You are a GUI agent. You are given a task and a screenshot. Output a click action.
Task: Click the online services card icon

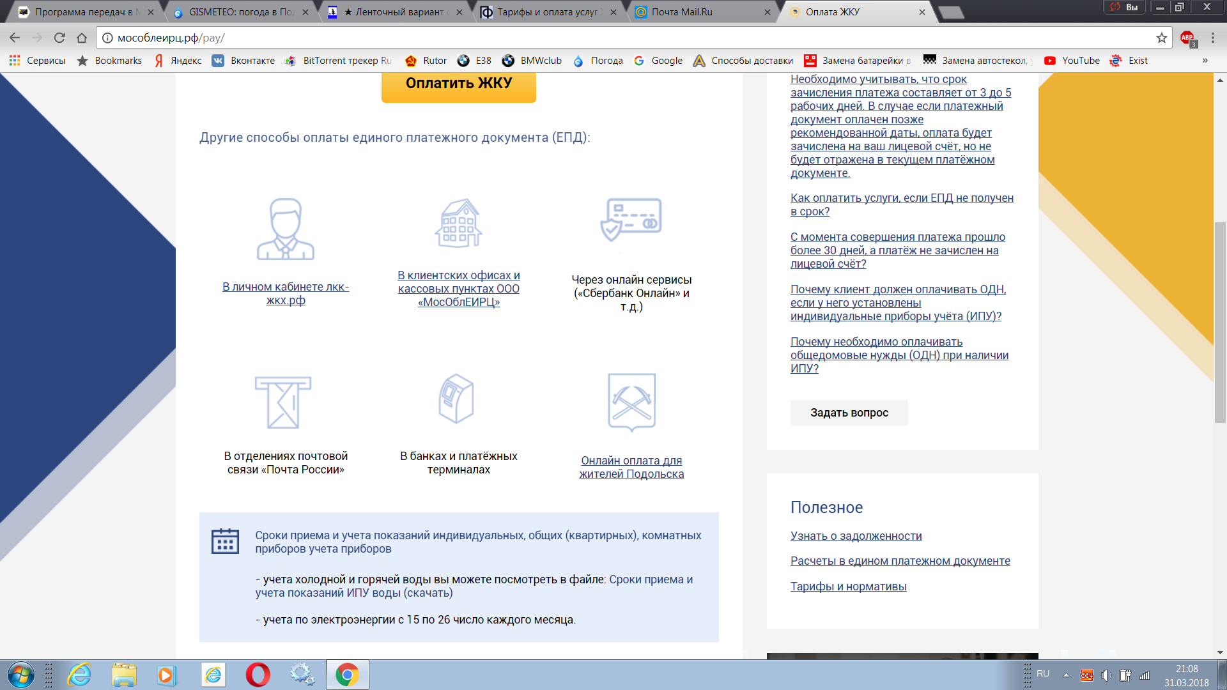pyautogui.click(x=631, y=219)
